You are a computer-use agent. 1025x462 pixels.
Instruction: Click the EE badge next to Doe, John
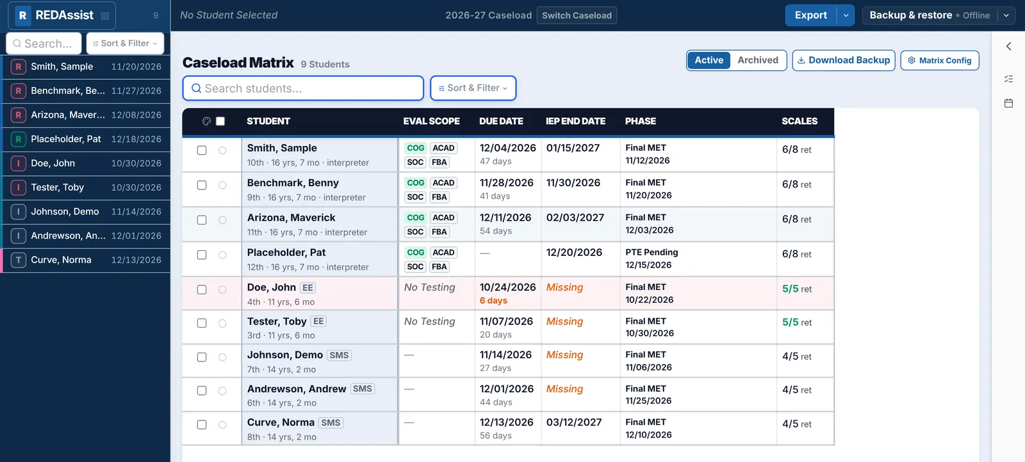click(307, 288)
